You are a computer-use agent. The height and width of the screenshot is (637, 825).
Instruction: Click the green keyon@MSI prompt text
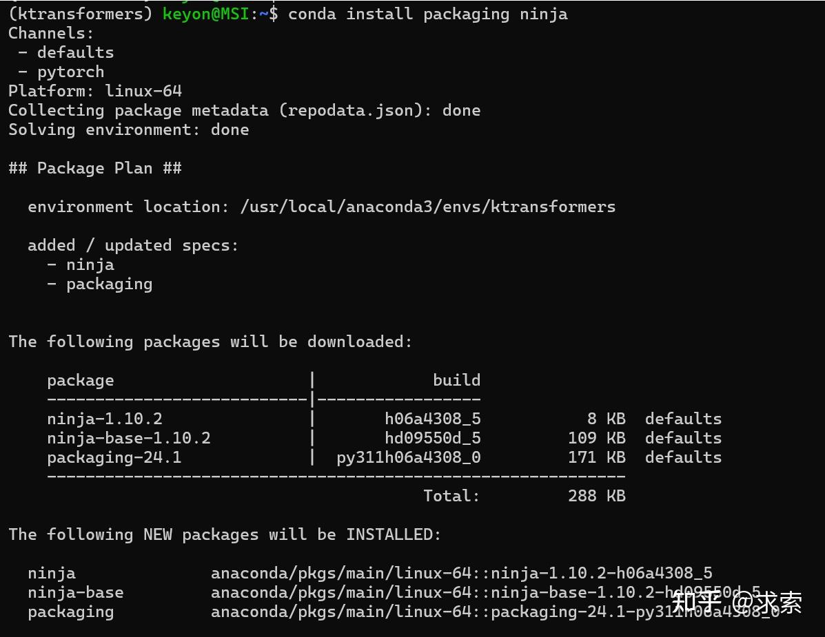205,14
